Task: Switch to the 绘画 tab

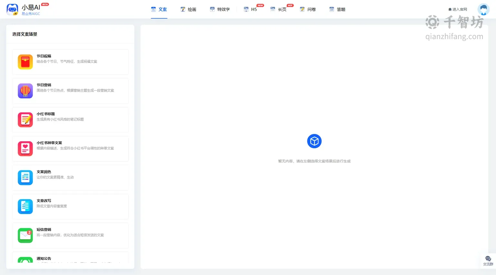Action: pyautogui.click(x=188, y=9)
